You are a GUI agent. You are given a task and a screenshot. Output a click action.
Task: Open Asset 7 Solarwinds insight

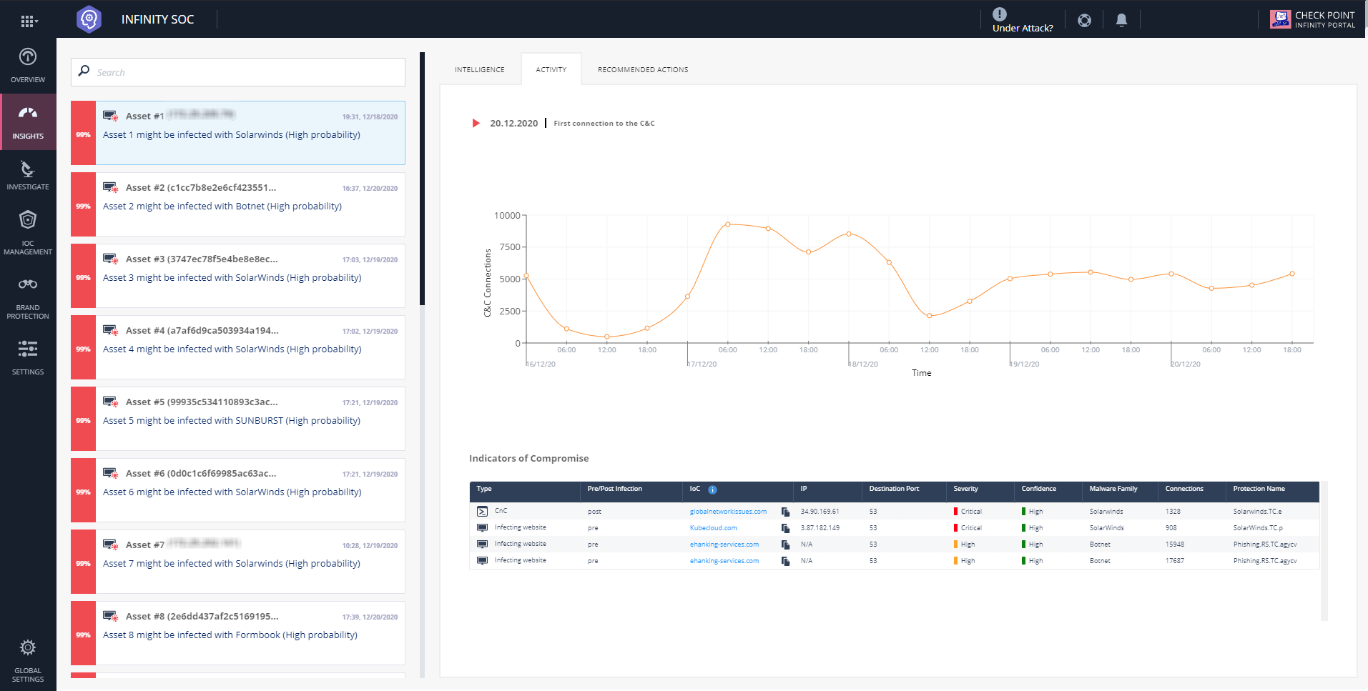coord(238,562)
